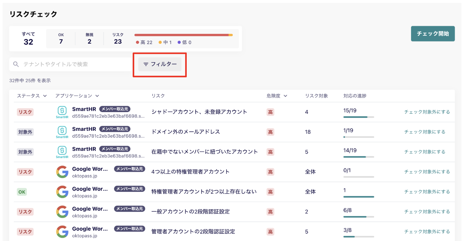The image size is (466, 241).
Task: Sort by the ステータス column dropdown
Action: (32, 96)
